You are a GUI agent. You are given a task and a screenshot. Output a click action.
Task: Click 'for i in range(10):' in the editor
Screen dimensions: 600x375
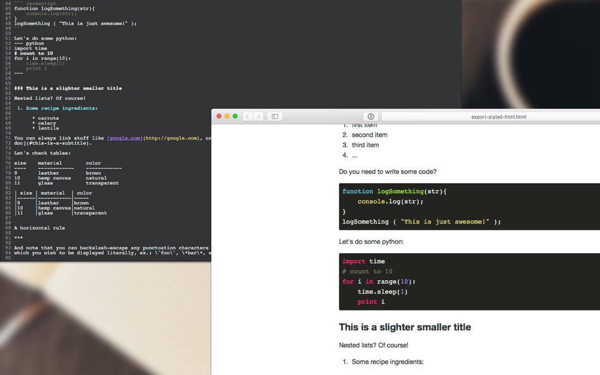[x=42, y=59]
